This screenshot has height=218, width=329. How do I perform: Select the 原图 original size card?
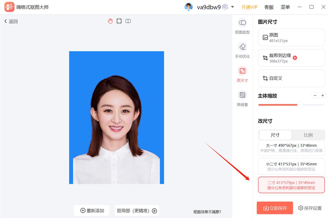(291, 37)
